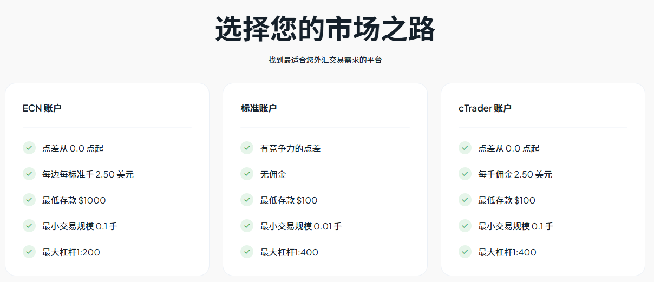Click 最大杠杆1:400 text in 标准账户 card
The image size is (654, 282).
coord(289,252)
